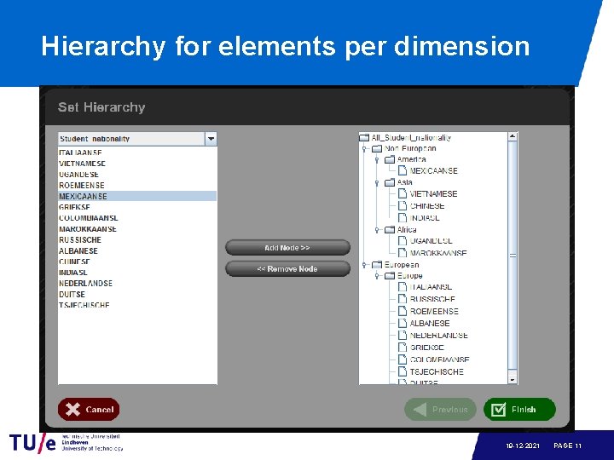
Task: Collapse the America tree node handle
Action: (377, 159)
